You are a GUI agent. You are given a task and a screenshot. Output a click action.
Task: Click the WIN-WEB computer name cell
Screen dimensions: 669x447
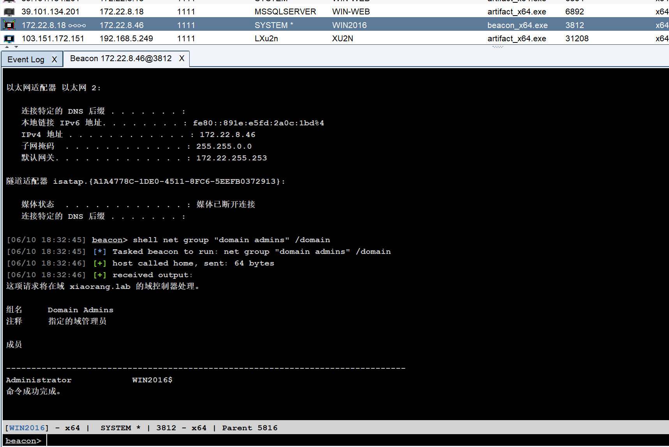point(351,12)
